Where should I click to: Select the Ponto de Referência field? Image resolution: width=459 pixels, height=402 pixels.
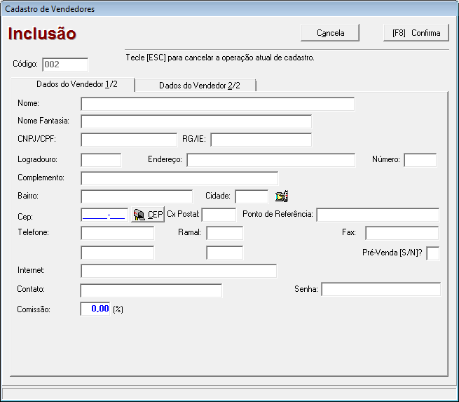click(x=378, y=214)
